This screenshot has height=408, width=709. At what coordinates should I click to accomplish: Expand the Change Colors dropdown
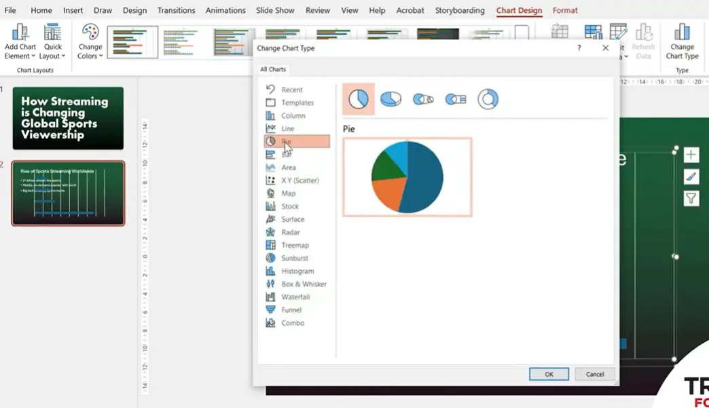[x=90, y=42]
